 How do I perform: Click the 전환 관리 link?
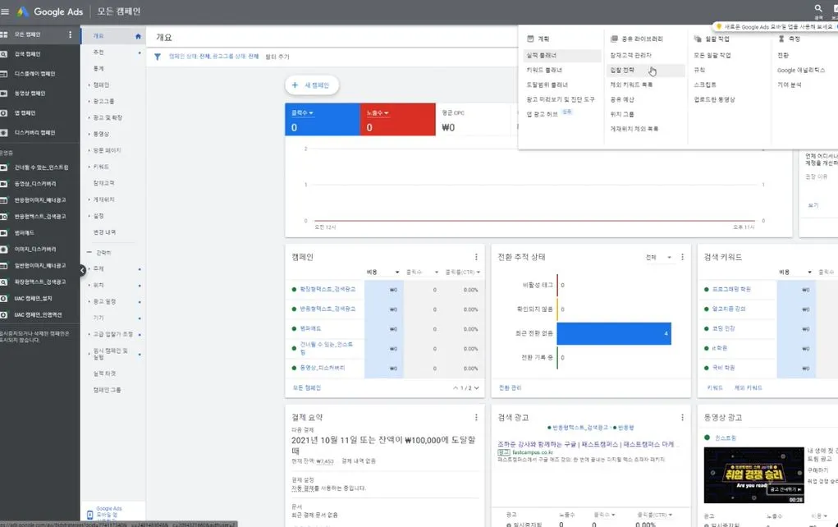point(510,388)
